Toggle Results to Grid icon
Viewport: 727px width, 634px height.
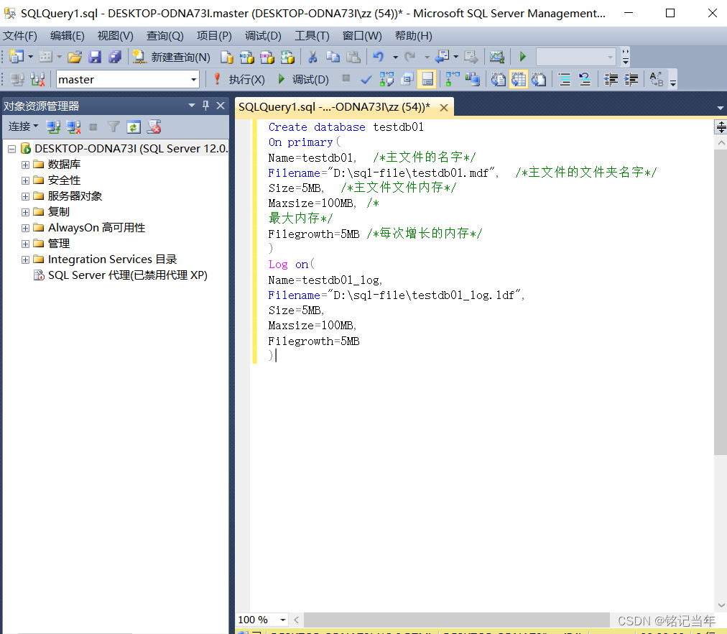[519, 79]
